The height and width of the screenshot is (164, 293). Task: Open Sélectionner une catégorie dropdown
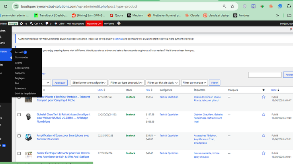(x=89, y=83)
